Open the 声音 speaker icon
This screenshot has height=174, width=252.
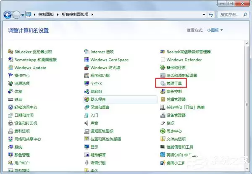tap(87, 123)
